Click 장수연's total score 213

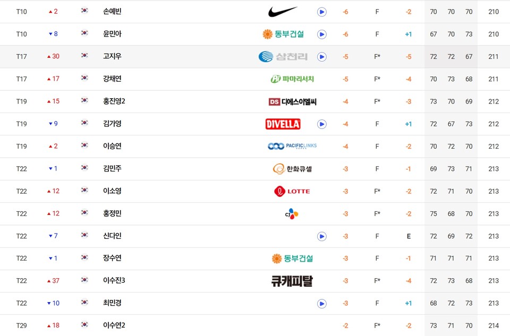tap(493, 259)
